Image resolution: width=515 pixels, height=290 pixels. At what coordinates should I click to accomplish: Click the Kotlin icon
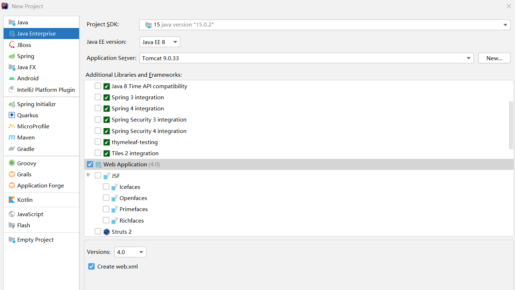(x=12, y=200)
